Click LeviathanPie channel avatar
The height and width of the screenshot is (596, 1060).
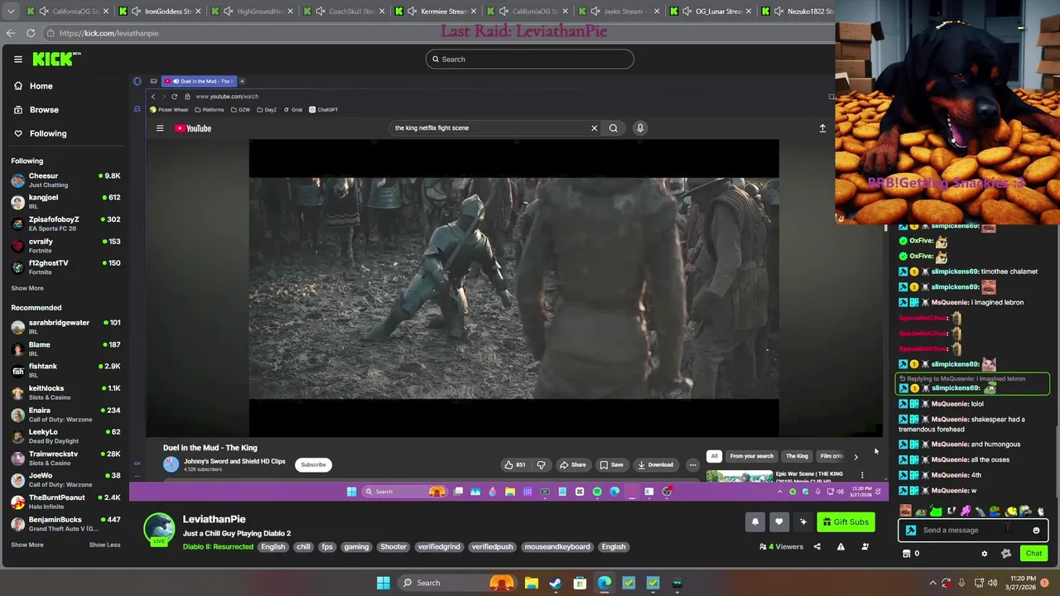point(159,529)
